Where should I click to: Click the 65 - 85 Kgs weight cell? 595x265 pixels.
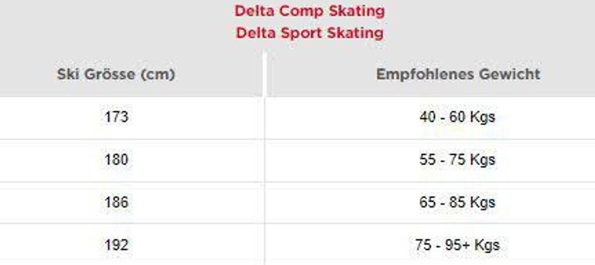[457, 202]
